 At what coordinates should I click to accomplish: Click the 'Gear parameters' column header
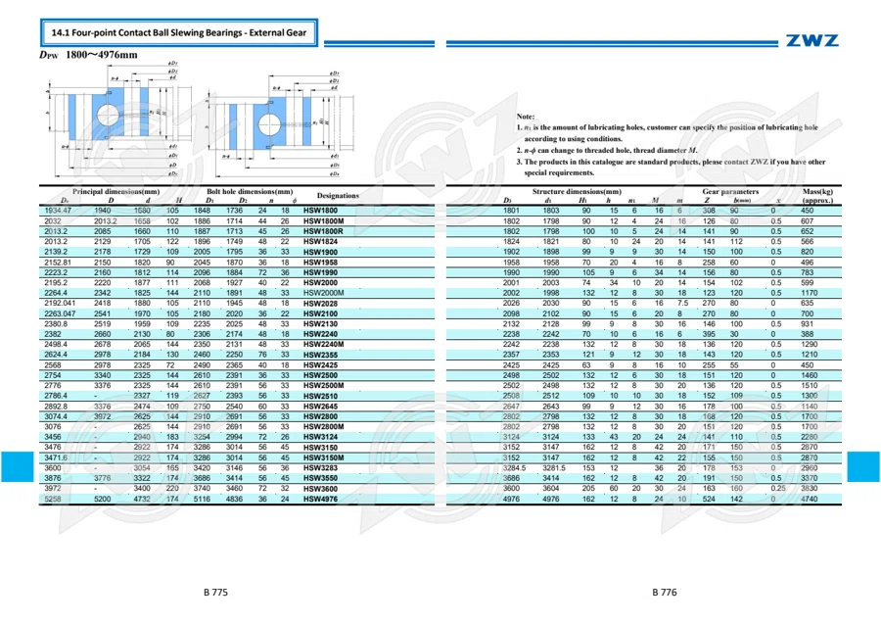click(730, 192)
